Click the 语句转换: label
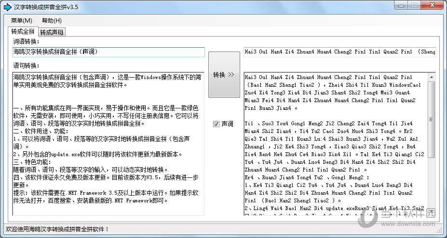 (x=26, y=66)
